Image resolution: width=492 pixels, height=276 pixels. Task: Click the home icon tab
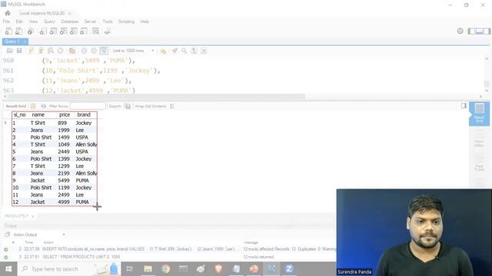pos(8,13)
